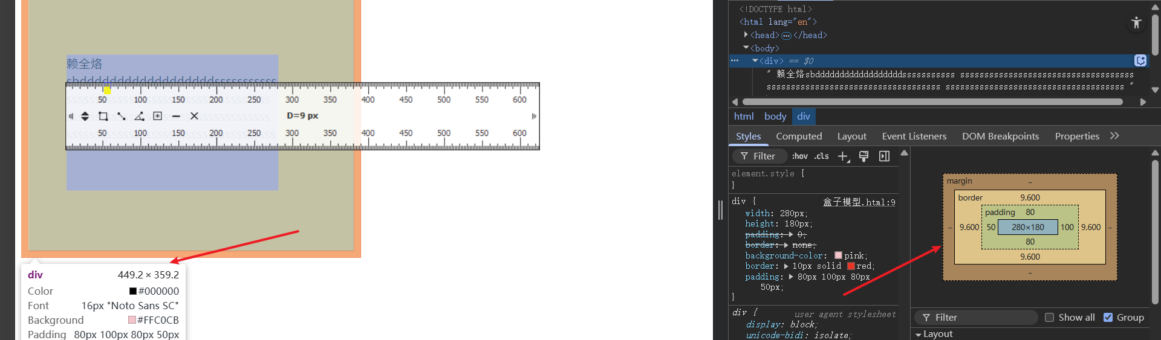Viewport: 1161px width, 340px height.
Task: Click the DOCTYPE html line in Elements tree
Action: click(x=775, y=9)
